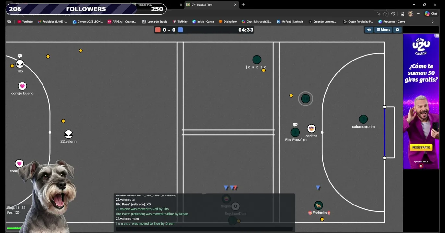The height and width of the screenshot is (233, 445).
Task: Open the Correo: JOSE LEON bookmark
Action: coord(87,22)
